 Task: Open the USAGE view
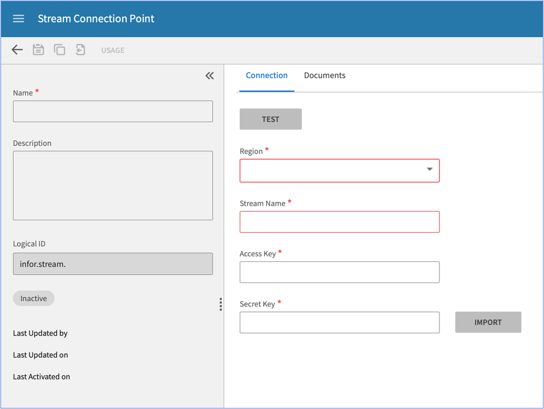click(112, 50)
